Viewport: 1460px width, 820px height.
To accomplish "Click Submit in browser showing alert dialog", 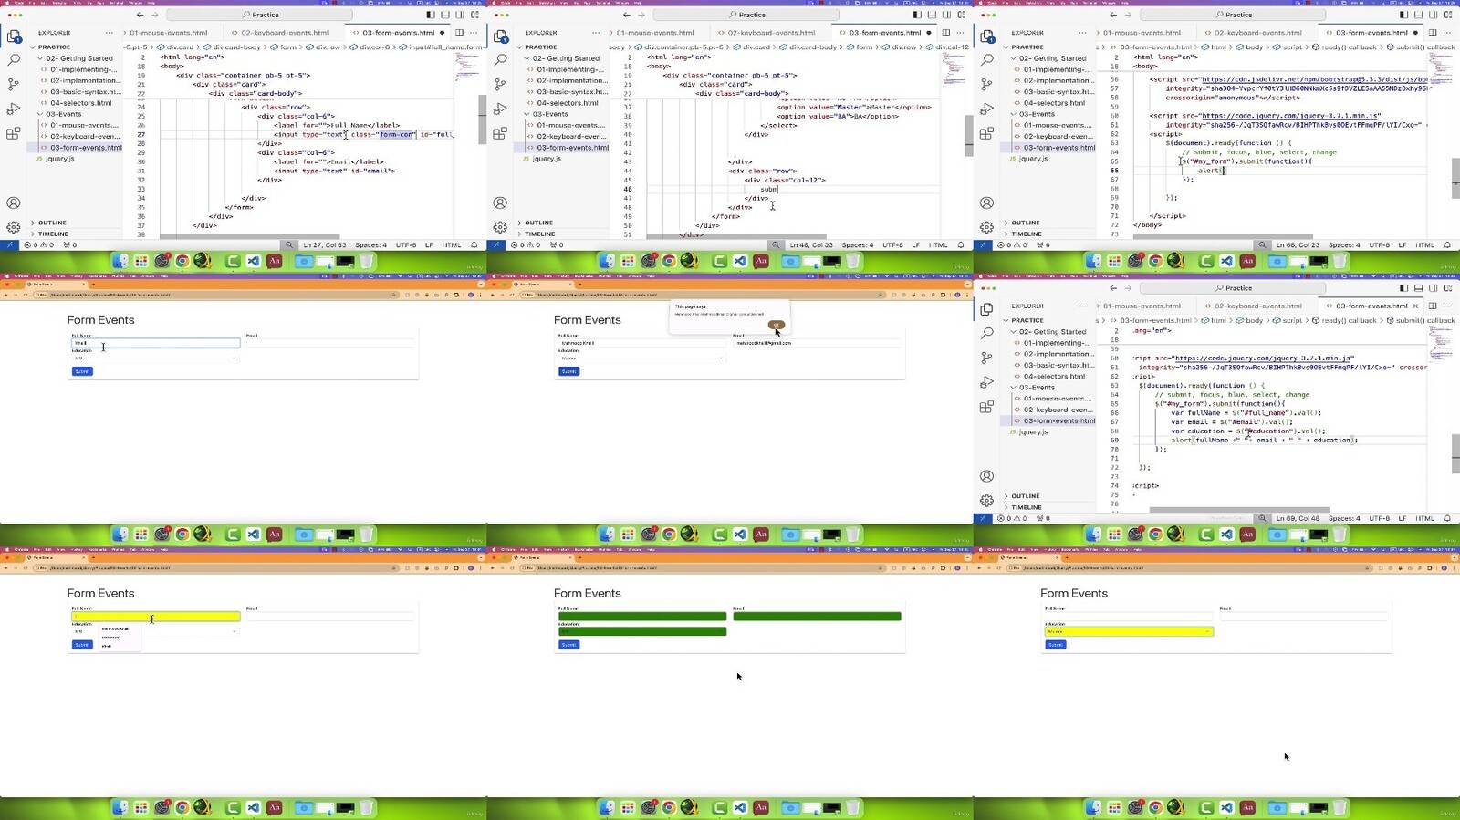I will [568, 371].
